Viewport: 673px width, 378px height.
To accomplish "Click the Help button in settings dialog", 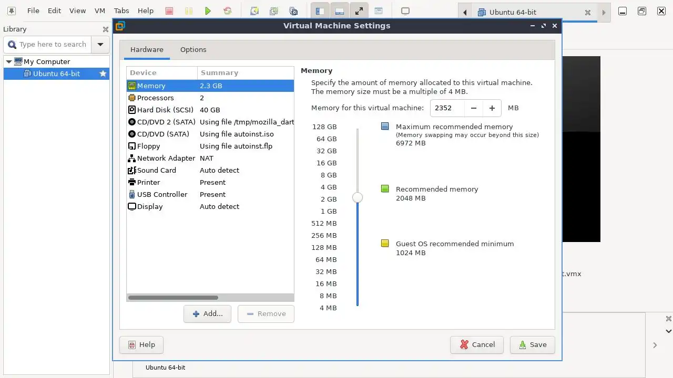I will click(141, 344).
